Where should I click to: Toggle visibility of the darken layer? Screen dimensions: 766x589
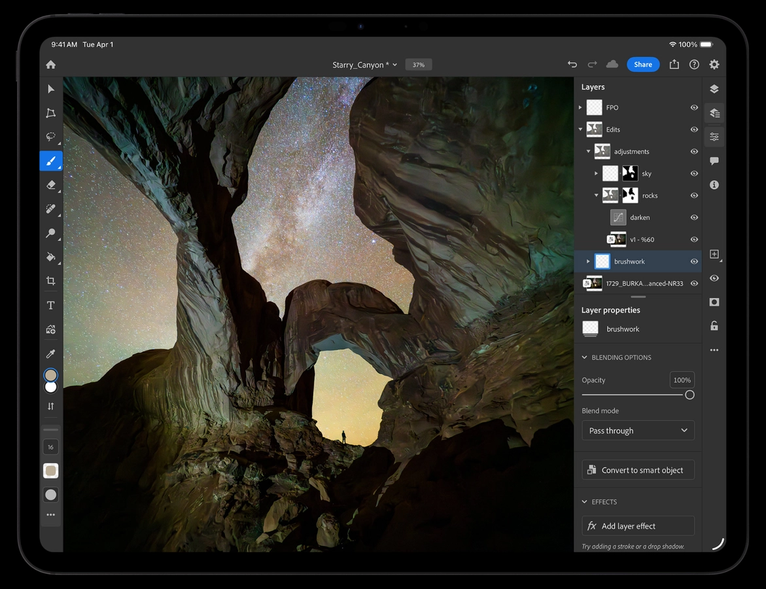[694, 217]
